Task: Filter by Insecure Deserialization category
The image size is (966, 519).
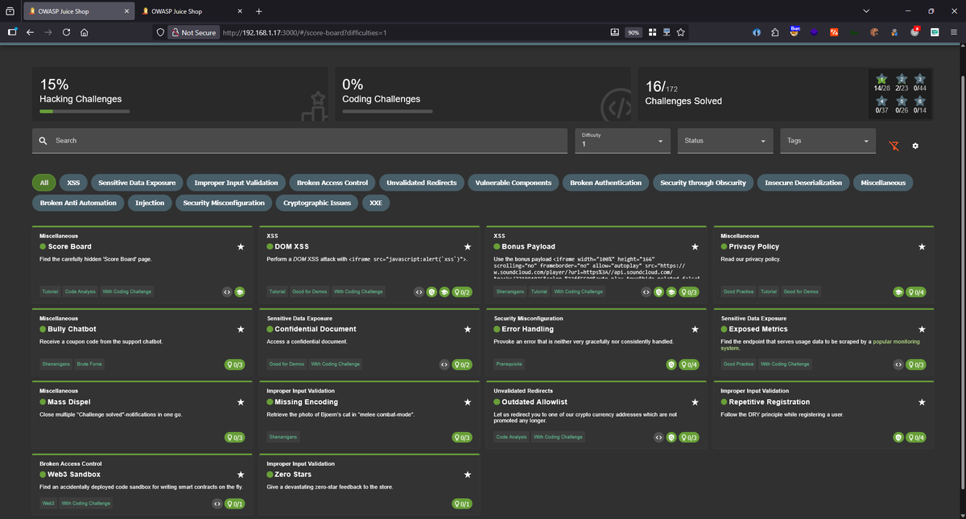Action: 803,183
